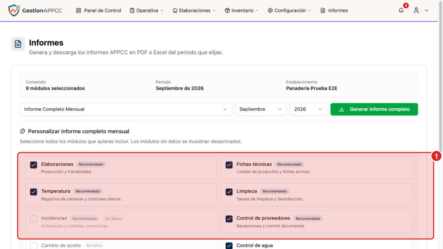Click the download icon on Generar button
443x249 pixels.
pyautogui.click(x=342, y=109)
